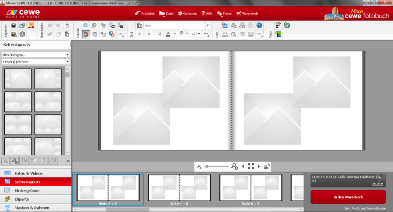Image resolution: width=393 pixels, height=212 pixels.
Task: Click the zoom in magnifier icon
Action: [234, 166]
